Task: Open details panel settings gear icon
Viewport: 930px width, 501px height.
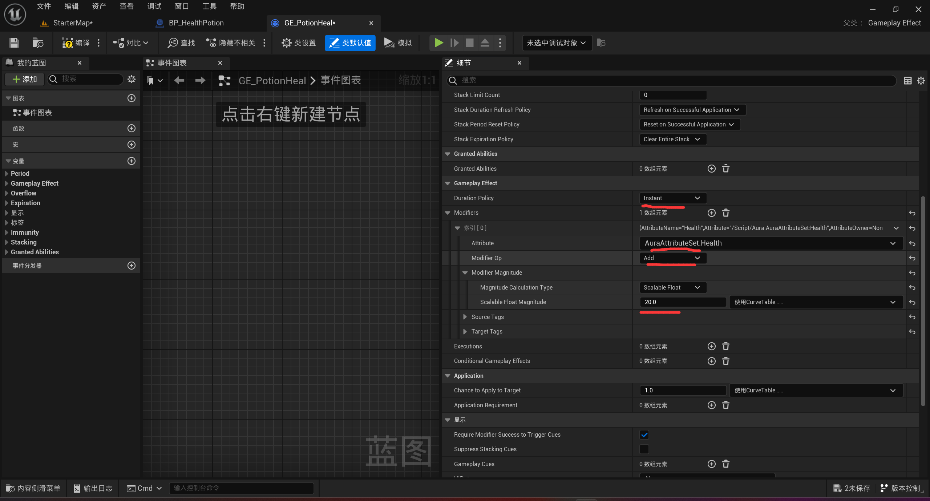Action: point(921,80)
